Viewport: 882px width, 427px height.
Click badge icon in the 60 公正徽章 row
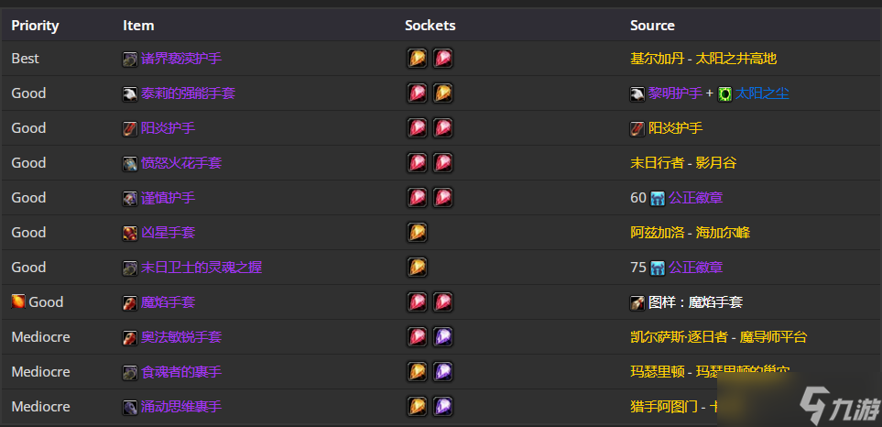[x=657, y=198]
